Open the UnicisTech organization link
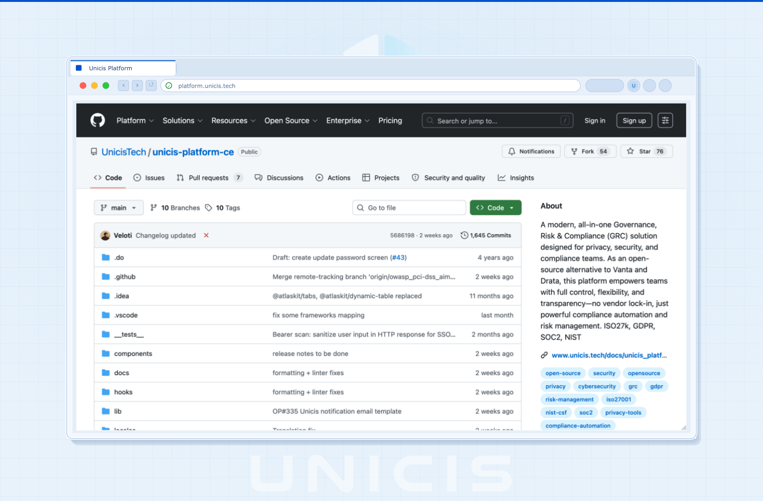763x501 pixels. [124, 152]
